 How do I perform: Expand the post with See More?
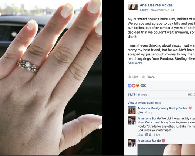(x=135, y=63)
